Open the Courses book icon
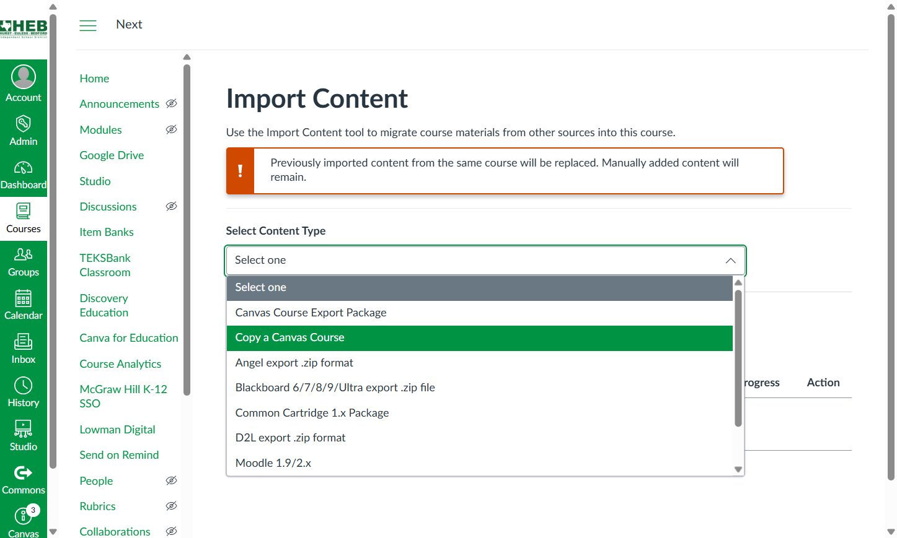The width and height of the screenshot is (897, 538). pyautogui.click(x=24, y=211)
